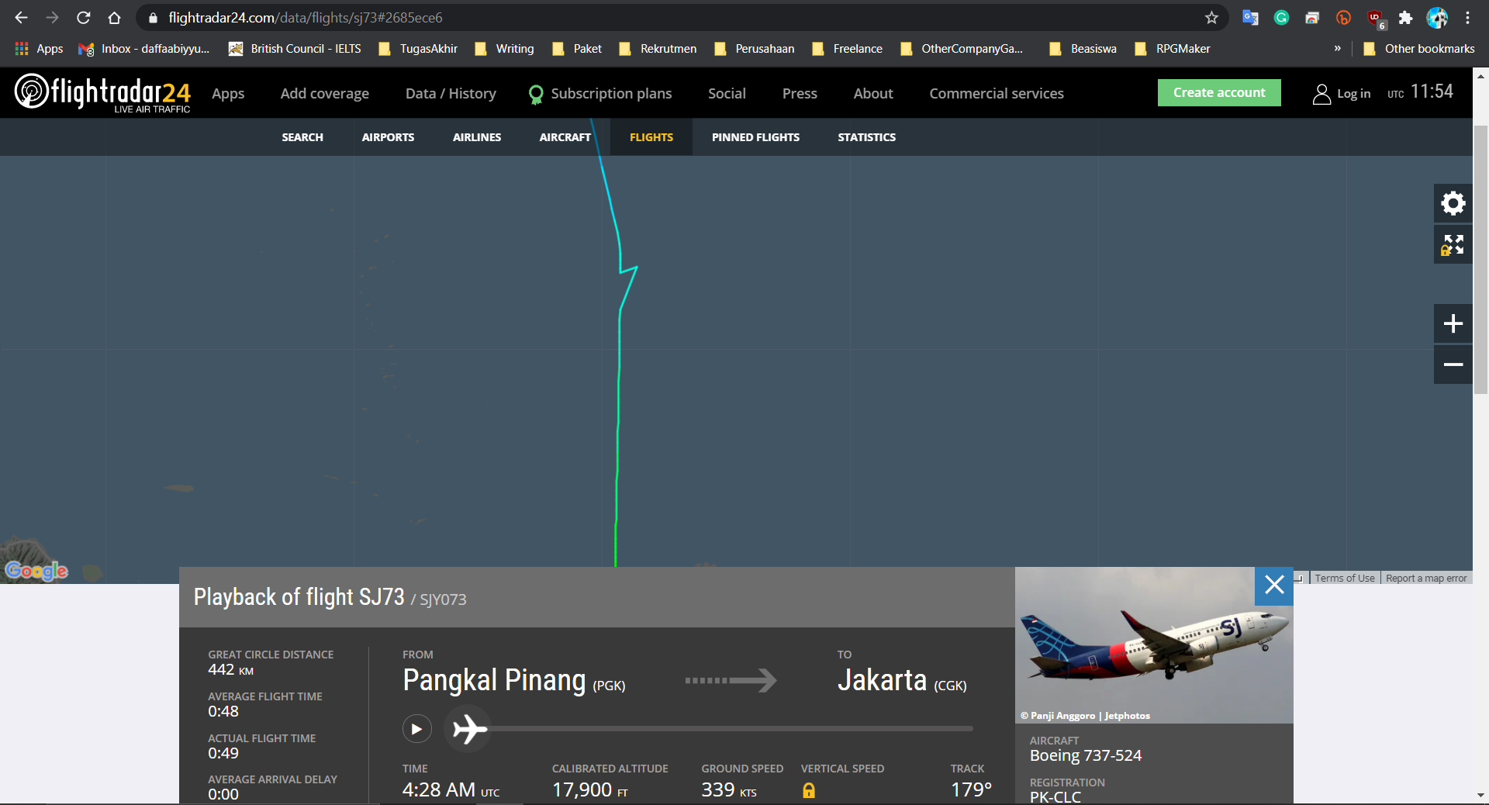Click the airplane playback slider handle
Screen dimensions: 1489x805
(468, 729)
